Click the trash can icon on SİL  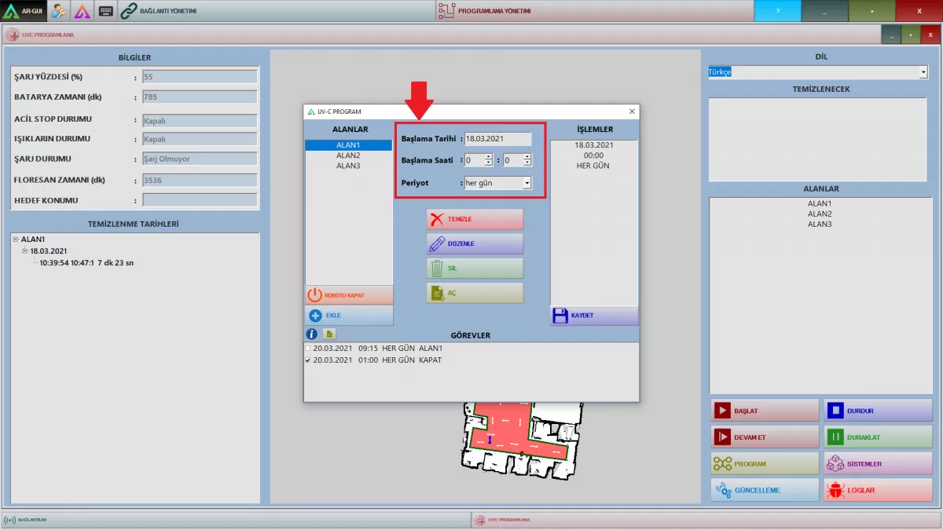click(x=436, y=269)
